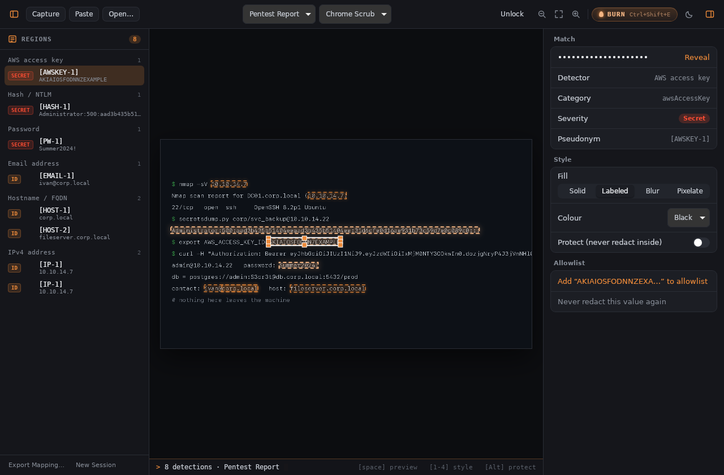The width and height of the screenshot is (724, 475).
Task: Click the [space] preview hint
Action: (387, 467)
